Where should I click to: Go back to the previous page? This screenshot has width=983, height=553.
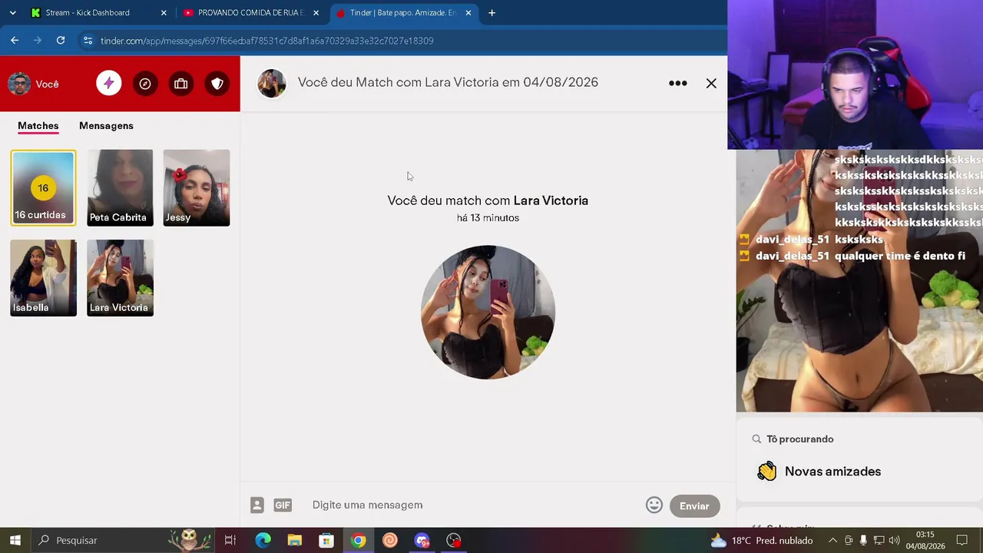point(15,40)
